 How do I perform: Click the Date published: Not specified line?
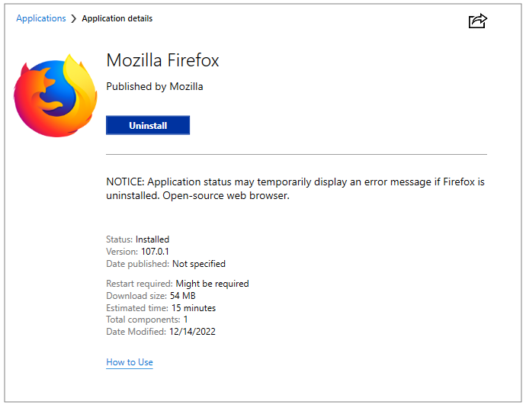tap(165, 264)
